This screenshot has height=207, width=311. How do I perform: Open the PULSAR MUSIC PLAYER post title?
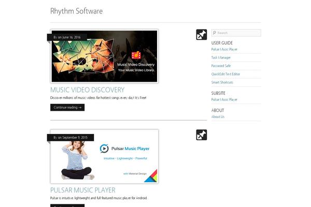[83, 190]
